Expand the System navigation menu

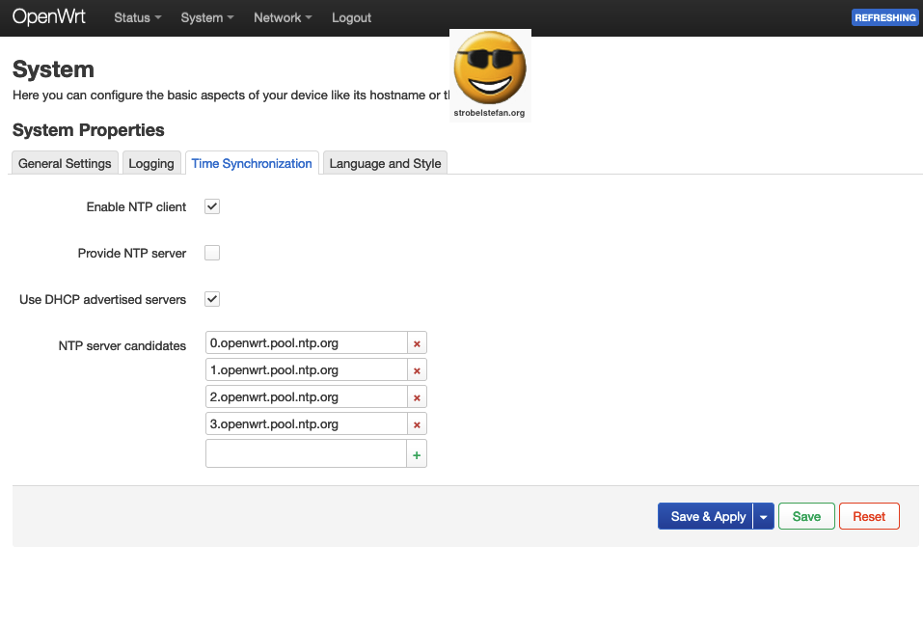[206, 17]
